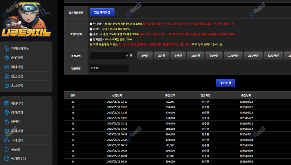Open 쪽지함 (0) in the sidebar
The image size is (291, 165).
point(18,158)
